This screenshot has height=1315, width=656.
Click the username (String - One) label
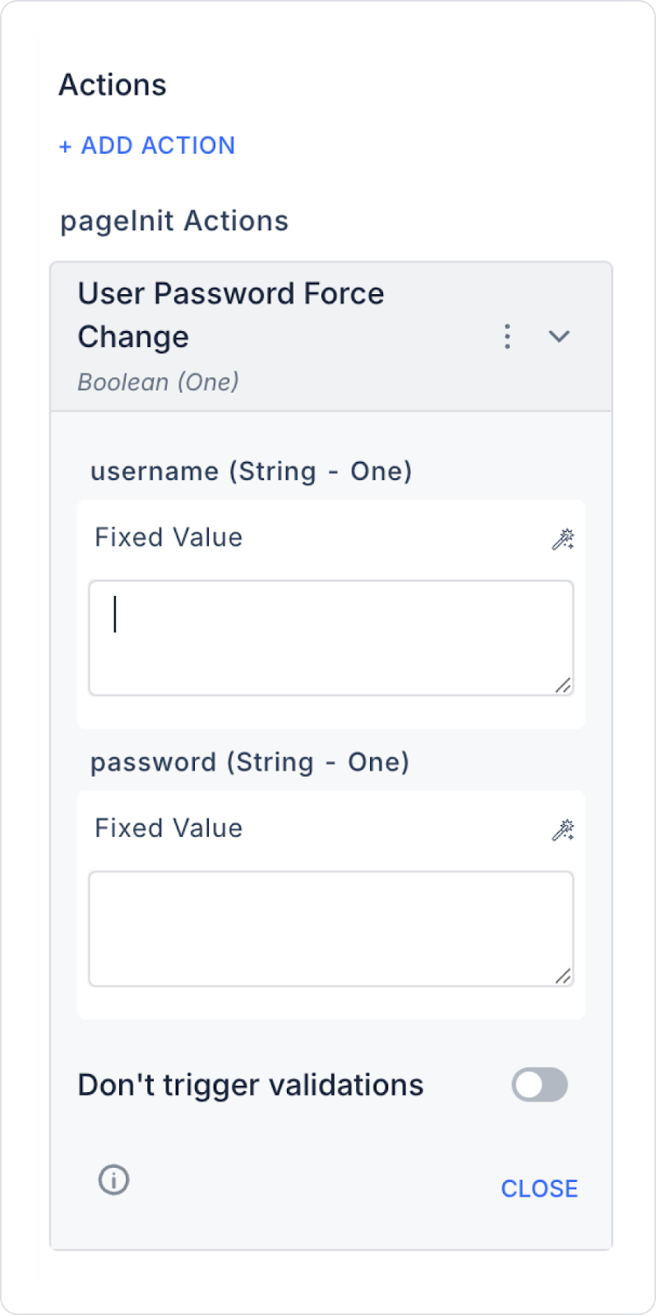(252, 472)
